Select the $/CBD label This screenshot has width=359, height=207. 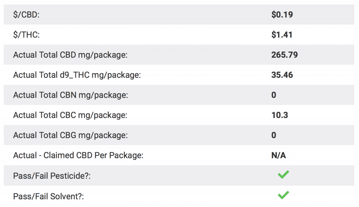[26, 15]
